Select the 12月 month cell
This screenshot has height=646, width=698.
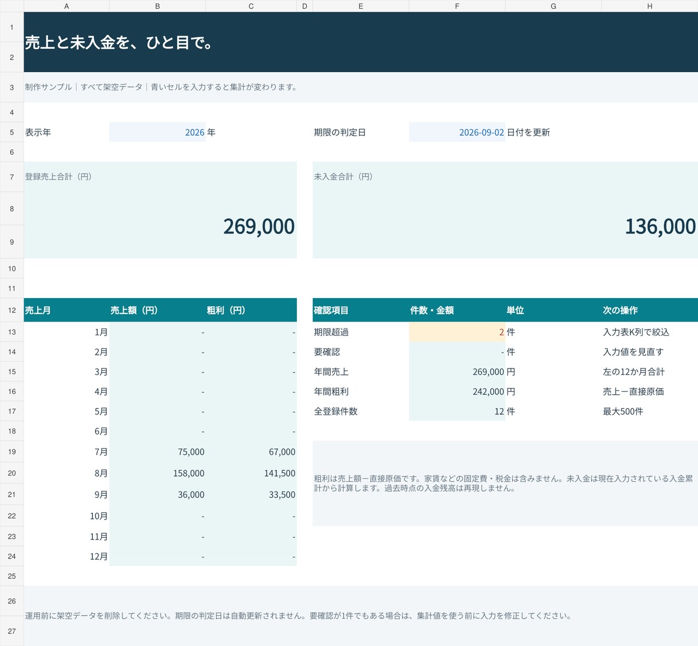click(x=66, y=556)
